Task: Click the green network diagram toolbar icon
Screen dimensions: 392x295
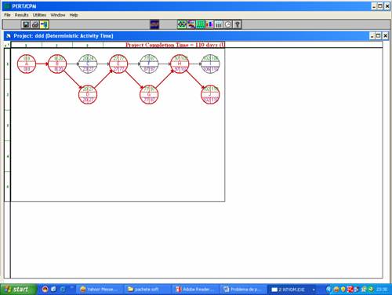Action: coord(182,24)
